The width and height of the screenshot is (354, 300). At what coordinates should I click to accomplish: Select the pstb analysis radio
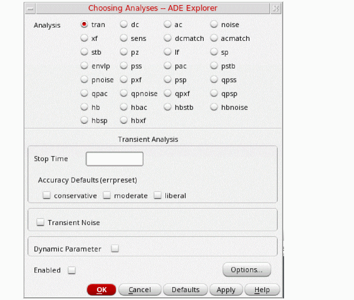(x=214, y=65)
